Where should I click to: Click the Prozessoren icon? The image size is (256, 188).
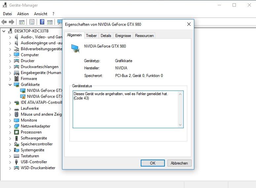click(x=17, y=132)
